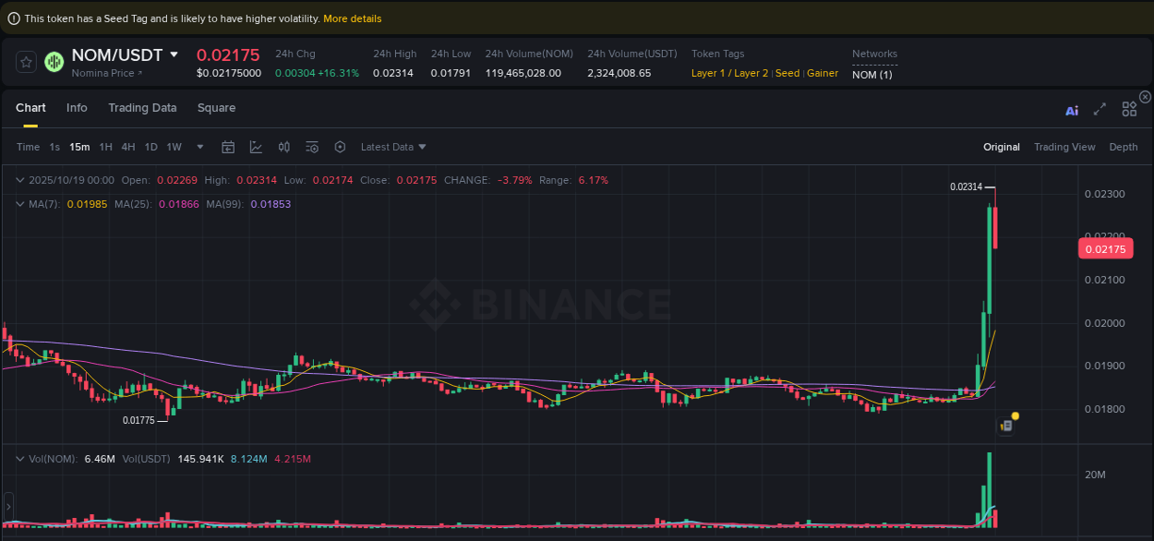Expand more time interval options arrow
Screen dimensions: 1154x541
200,147
